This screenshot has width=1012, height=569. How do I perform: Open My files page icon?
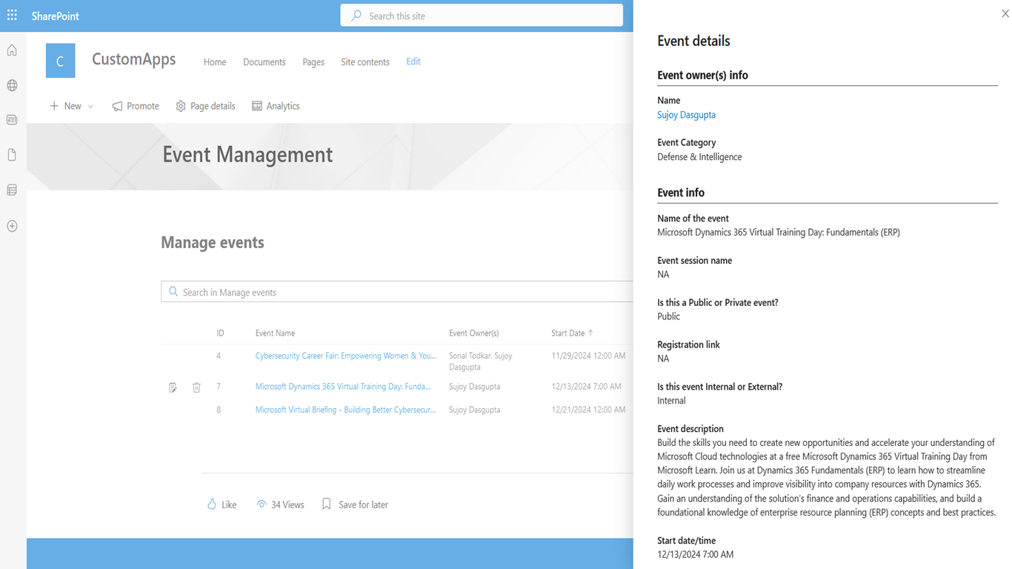pos(12,155)
